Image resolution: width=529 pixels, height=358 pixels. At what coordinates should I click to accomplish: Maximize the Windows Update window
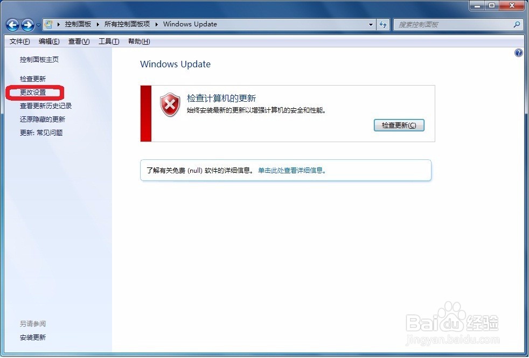pos(492,6)
